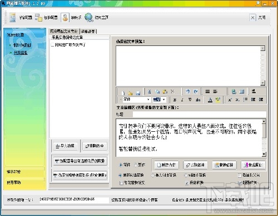
Task: Pick the yellow highlight color swatch
Action: click(218, 100)
